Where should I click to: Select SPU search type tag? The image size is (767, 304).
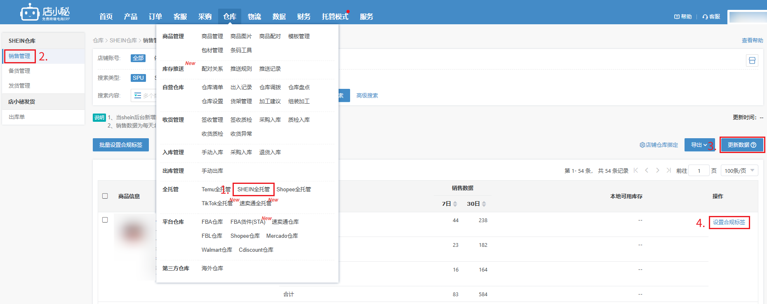coord(138,78)
